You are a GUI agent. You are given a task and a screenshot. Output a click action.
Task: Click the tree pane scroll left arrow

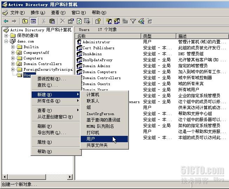[x=5, y=177]
